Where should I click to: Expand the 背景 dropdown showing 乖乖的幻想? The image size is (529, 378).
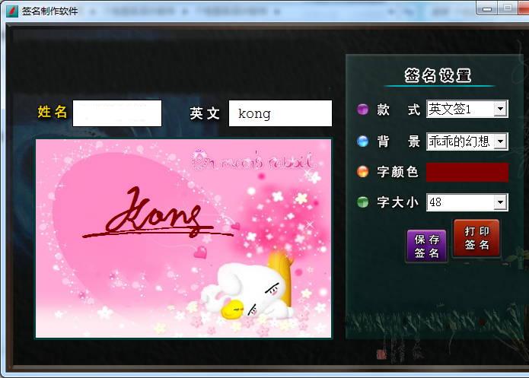click(500, 141)
